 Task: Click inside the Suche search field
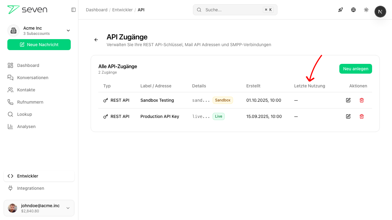(235, 9)
